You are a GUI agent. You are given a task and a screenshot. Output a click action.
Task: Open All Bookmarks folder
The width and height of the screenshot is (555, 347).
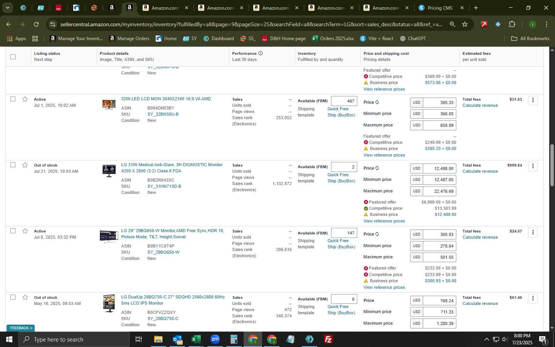pyautogui.click(x=530, y=39)
